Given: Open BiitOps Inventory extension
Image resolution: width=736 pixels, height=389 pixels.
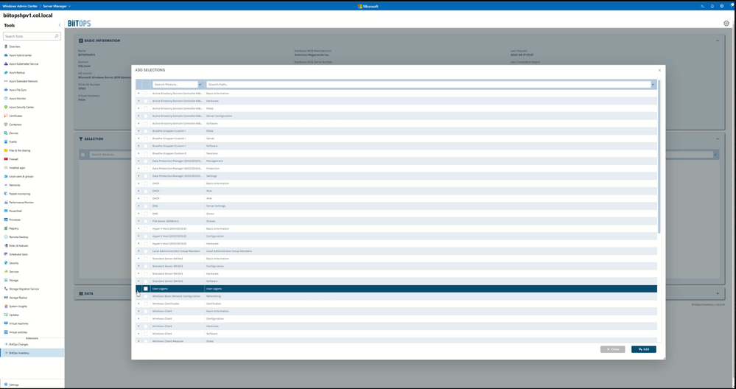Looking at the screenshot, I should (x=19, y=353).
